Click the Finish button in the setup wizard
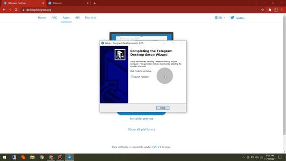 point(163,108)
